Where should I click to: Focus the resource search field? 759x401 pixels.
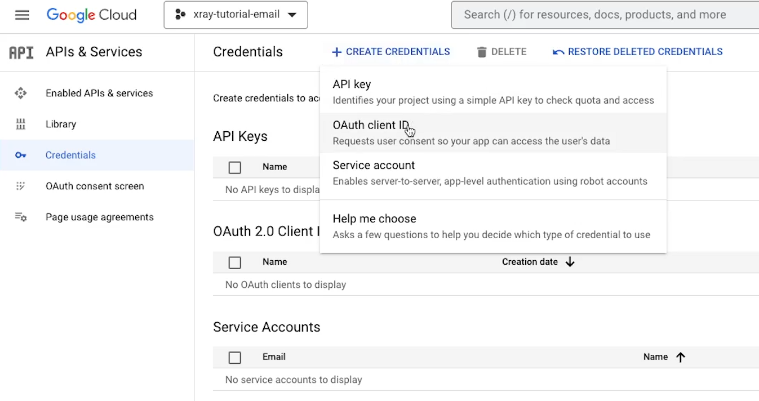coord(605,15)
